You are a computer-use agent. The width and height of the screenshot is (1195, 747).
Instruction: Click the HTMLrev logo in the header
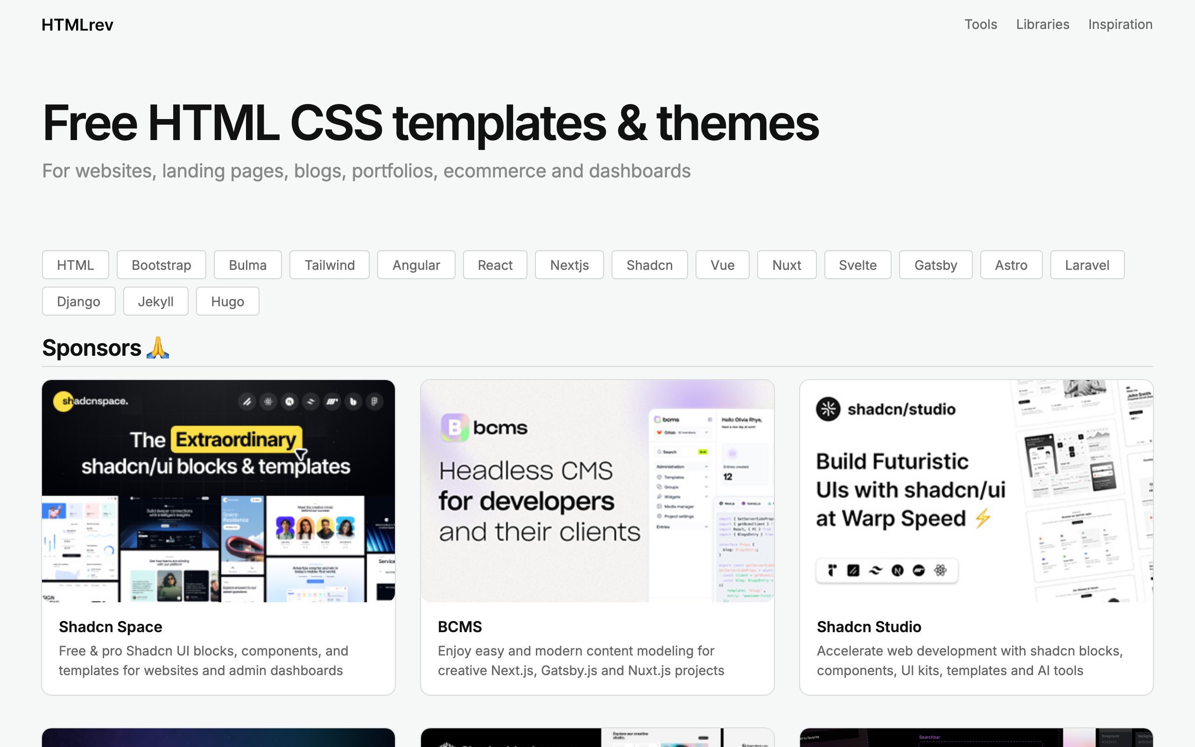click(77, 25)
